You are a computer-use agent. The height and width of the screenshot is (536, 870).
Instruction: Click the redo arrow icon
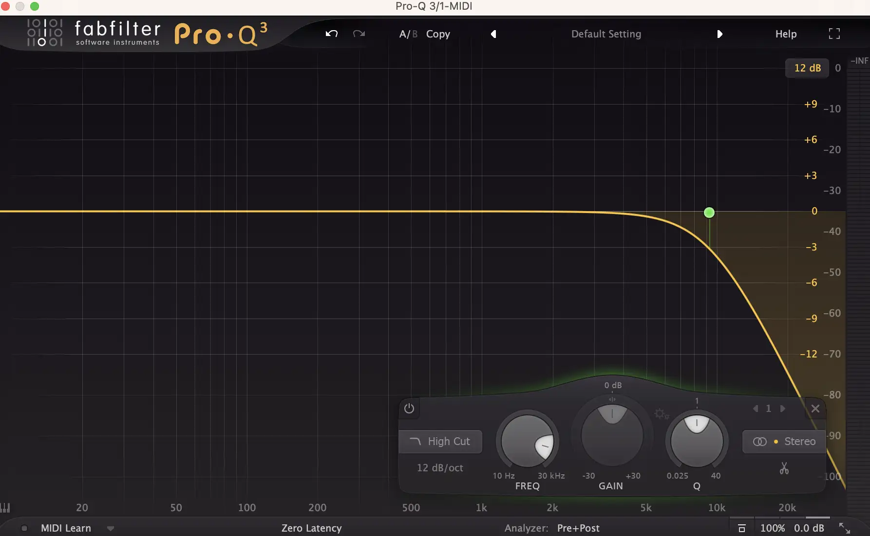(x=359, y=34)
